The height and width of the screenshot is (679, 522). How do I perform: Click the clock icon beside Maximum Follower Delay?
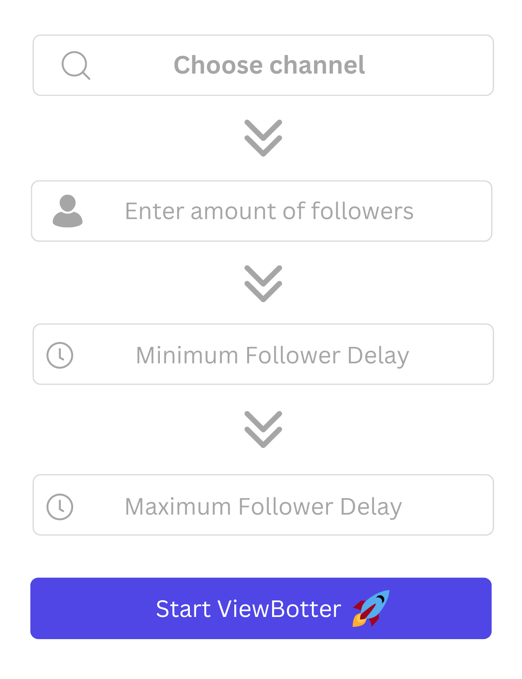click(x=60, y=506)
